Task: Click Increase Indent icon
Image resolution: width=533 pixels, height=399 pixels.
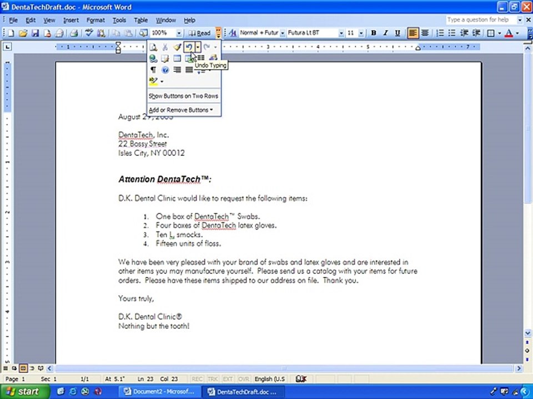Action: click(476, 33)
